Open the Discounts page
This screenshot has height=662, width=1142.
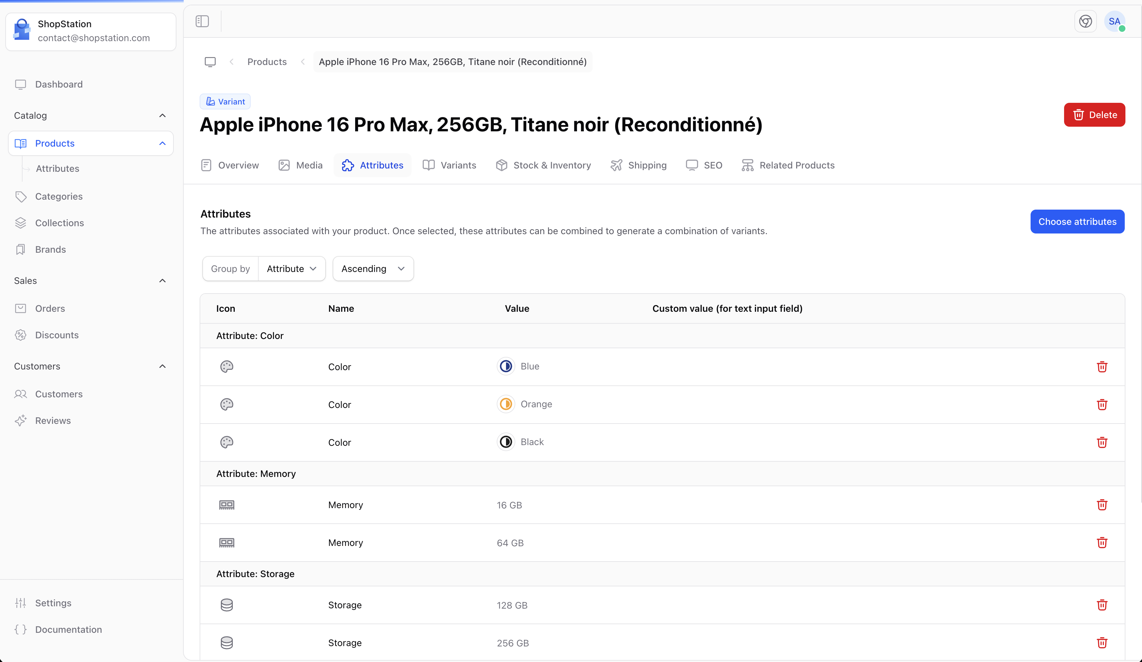[x=57, y=335]
